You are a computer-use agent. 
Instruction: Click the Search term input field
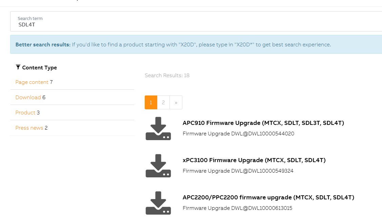[x=197, y=24]
